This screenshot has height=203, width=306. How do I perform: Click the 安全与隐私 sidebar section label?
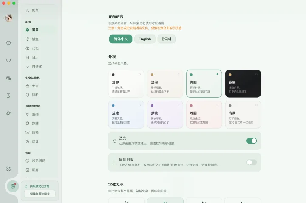[x=32, y=78]
